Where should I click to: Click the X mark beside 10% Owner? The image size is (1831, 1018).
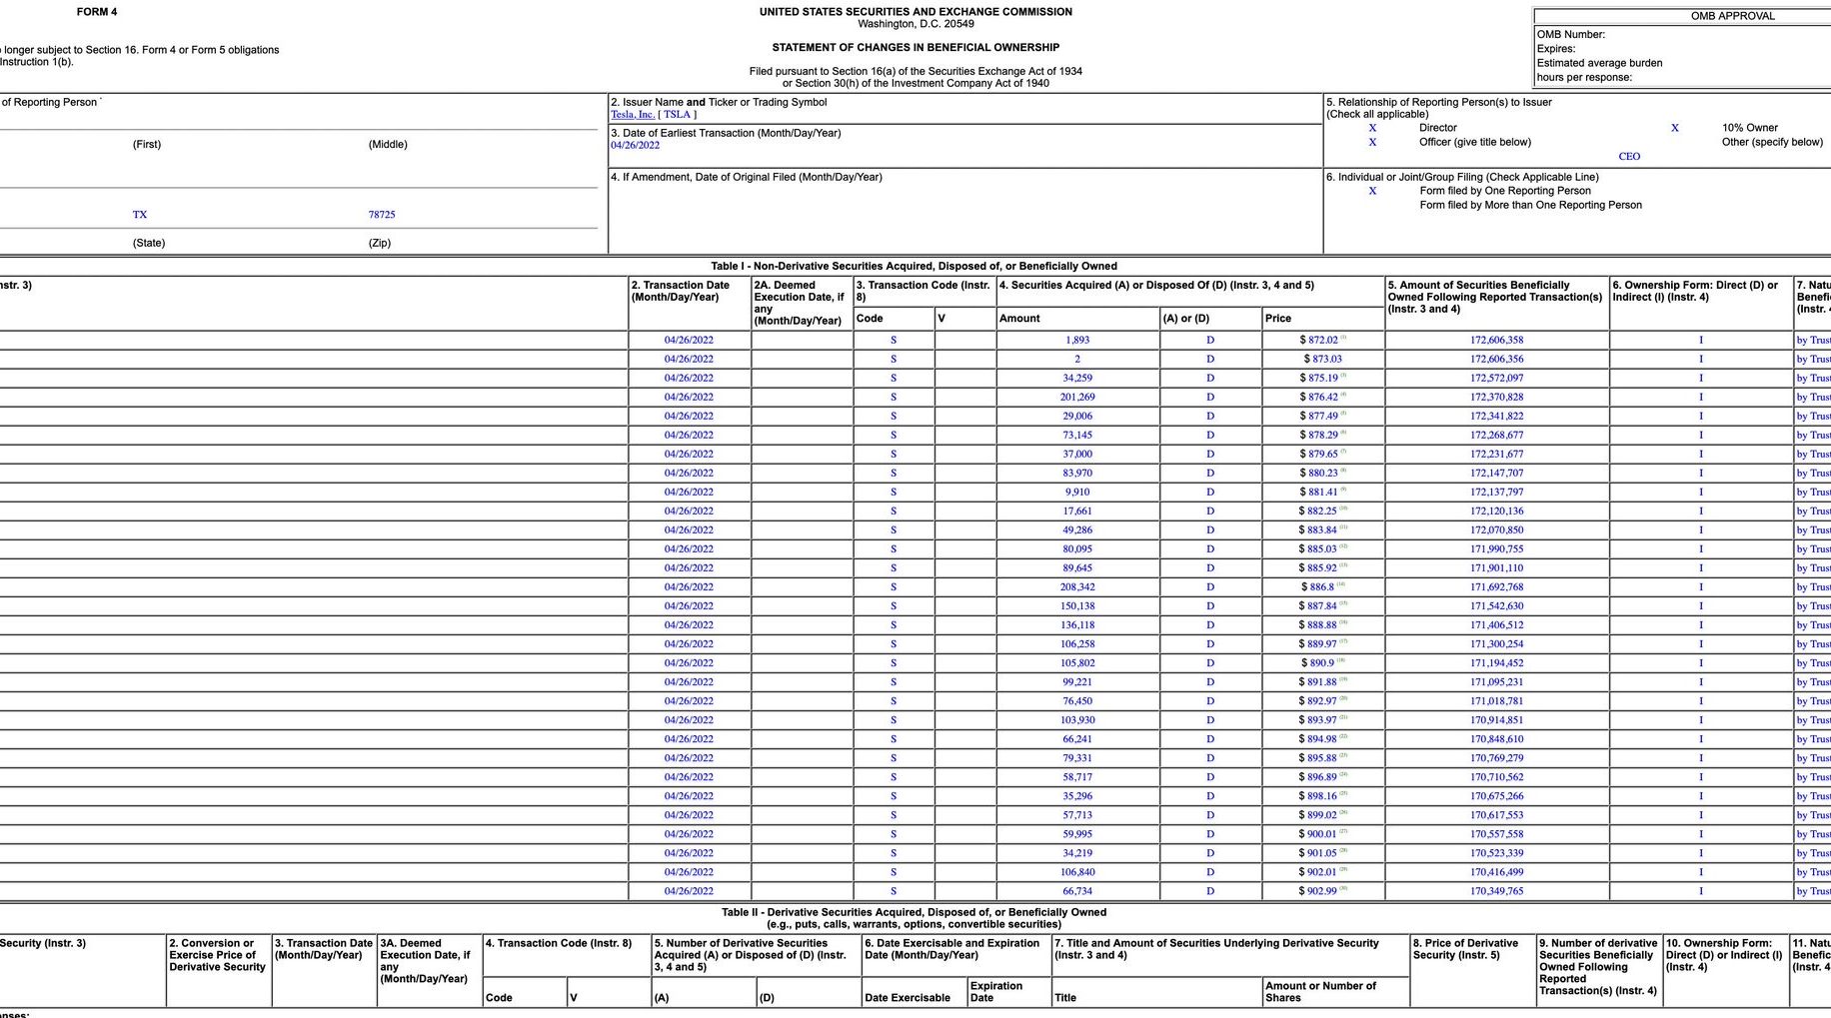pyautogui.click(x=1675, y=128)
